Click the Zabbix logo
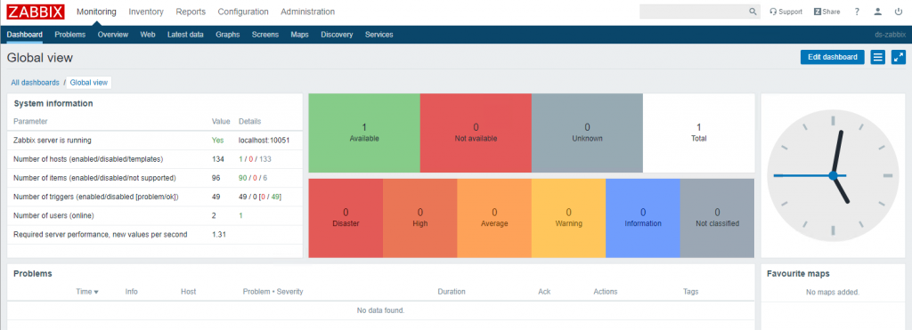 coord(36,12)
